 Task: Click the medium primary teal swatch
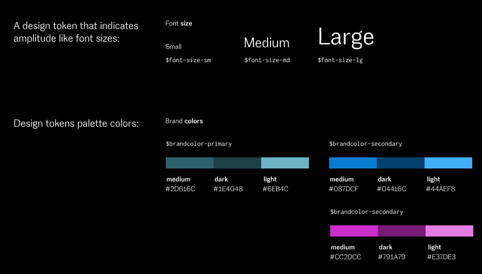point(190,163)
